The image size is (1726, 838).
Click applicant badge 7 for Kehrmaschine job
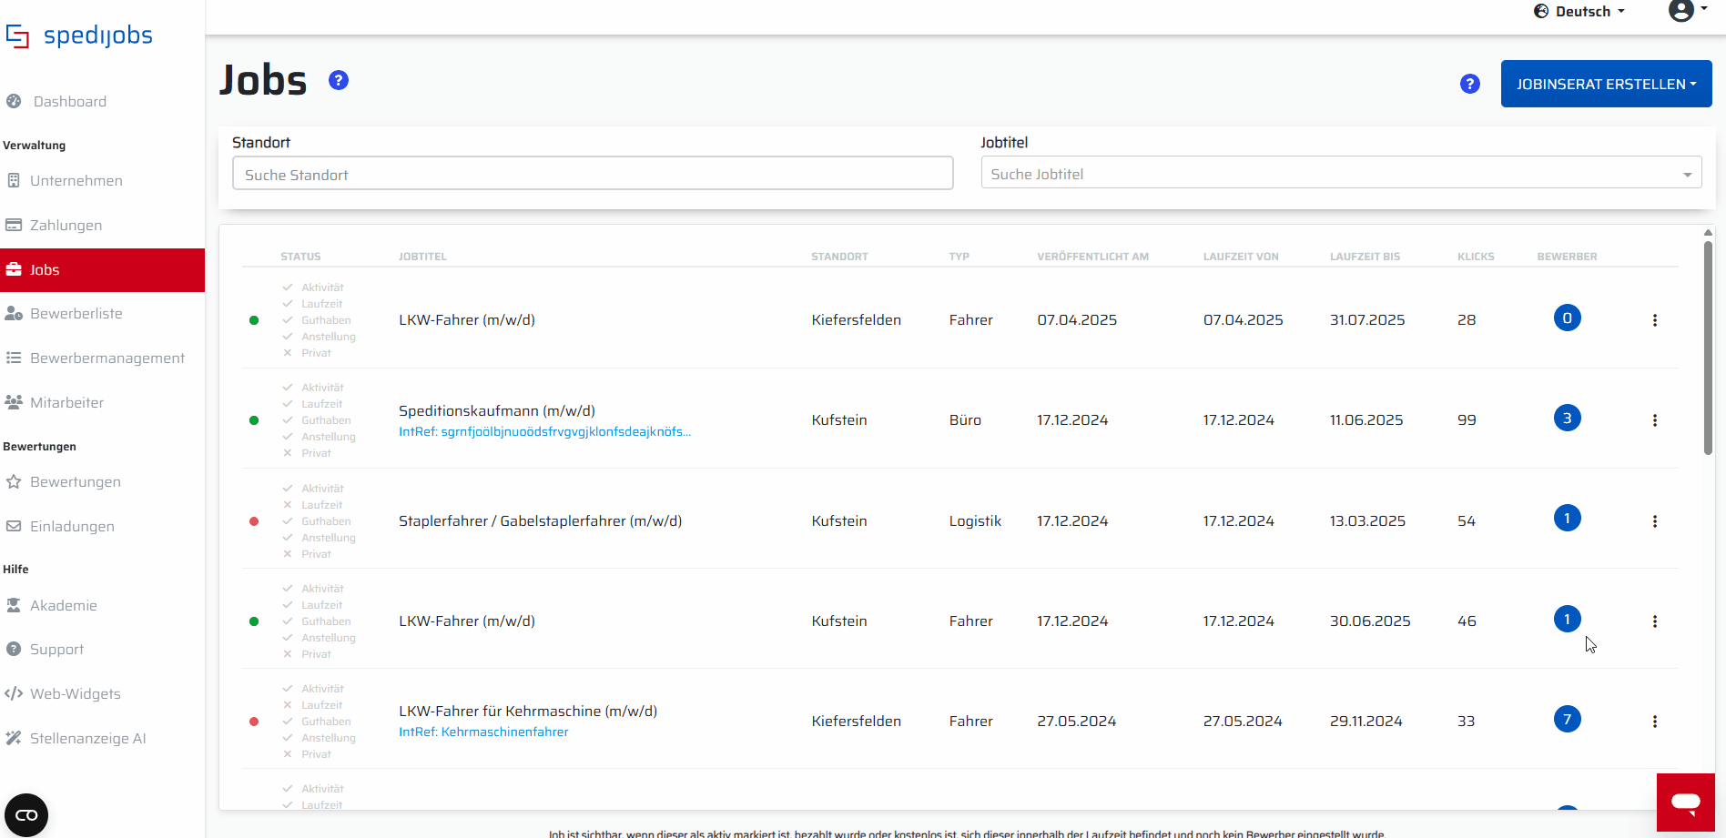[x=1567, y=720]
